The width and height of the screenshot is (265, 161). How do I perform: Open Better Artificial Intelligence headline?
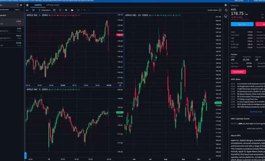(x=251, y=104)
